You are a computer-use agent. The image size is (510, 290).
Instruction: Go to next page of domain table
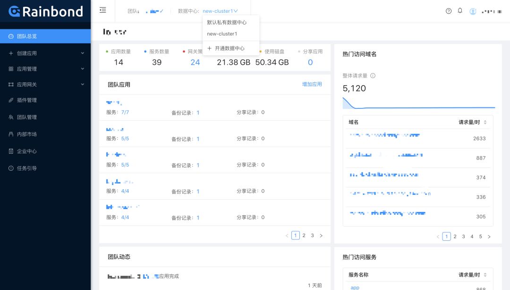(489, 237)
